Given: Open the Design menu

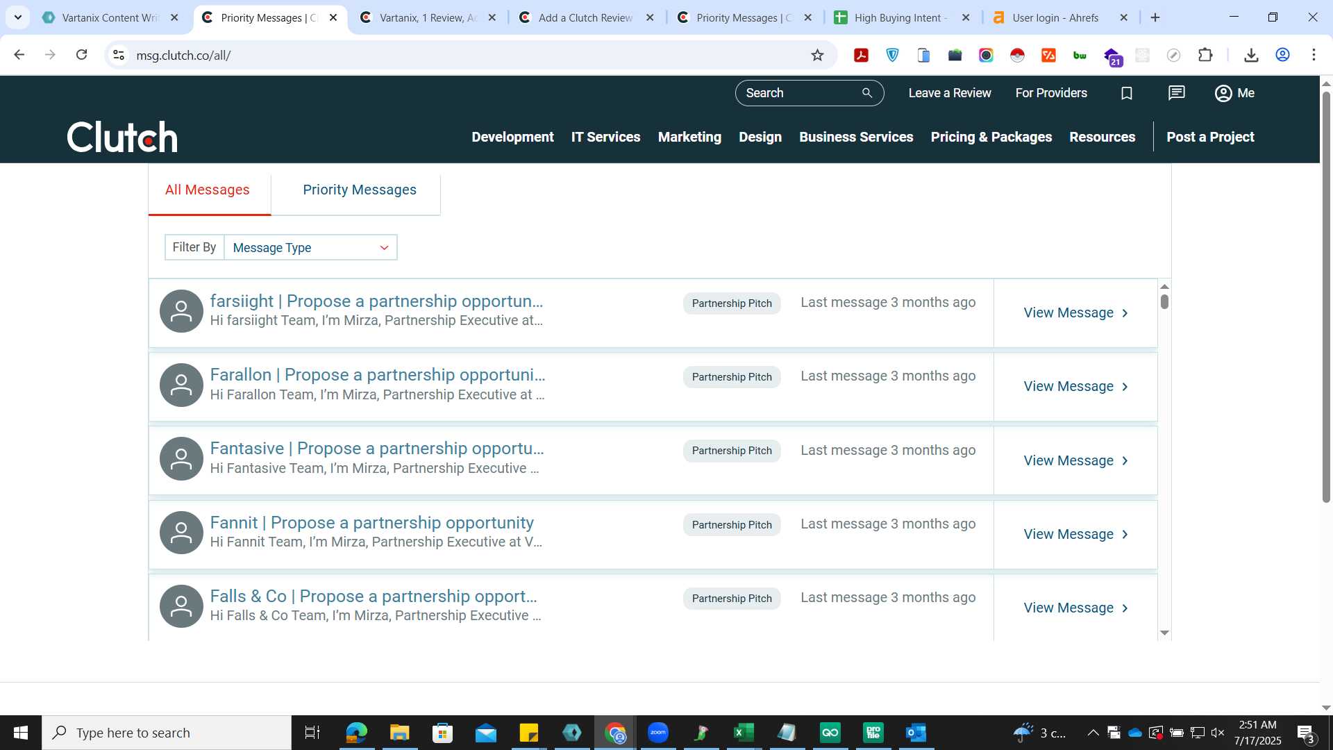Looking at the screenshot, I should (760, 137).
